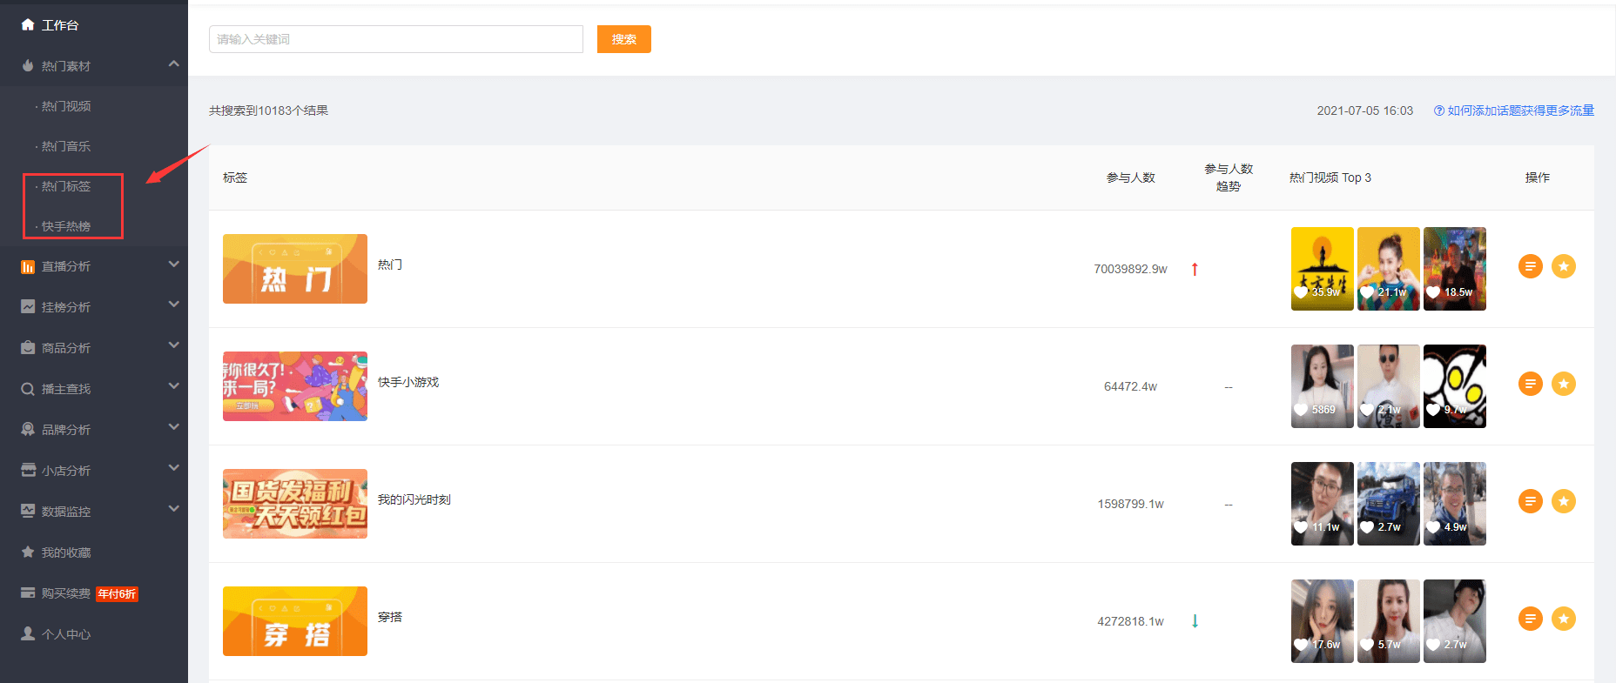
Task: Open 快手小游戏 video with 5869 likes
Action: [1323, 386]
